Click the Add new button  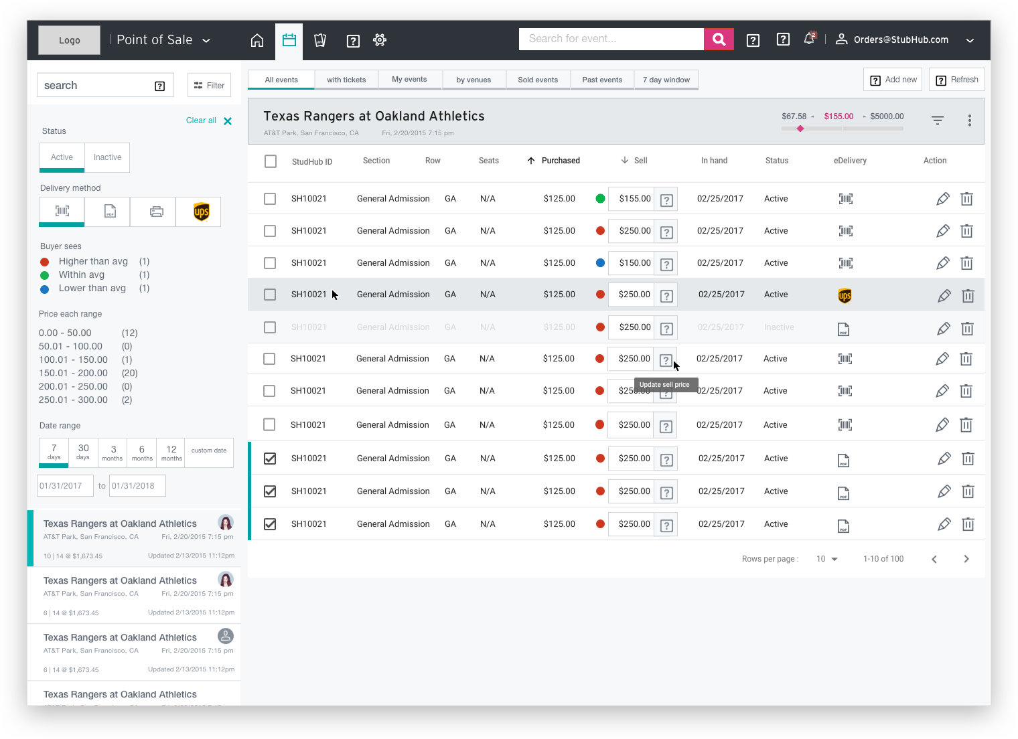[x=893, y=80]
